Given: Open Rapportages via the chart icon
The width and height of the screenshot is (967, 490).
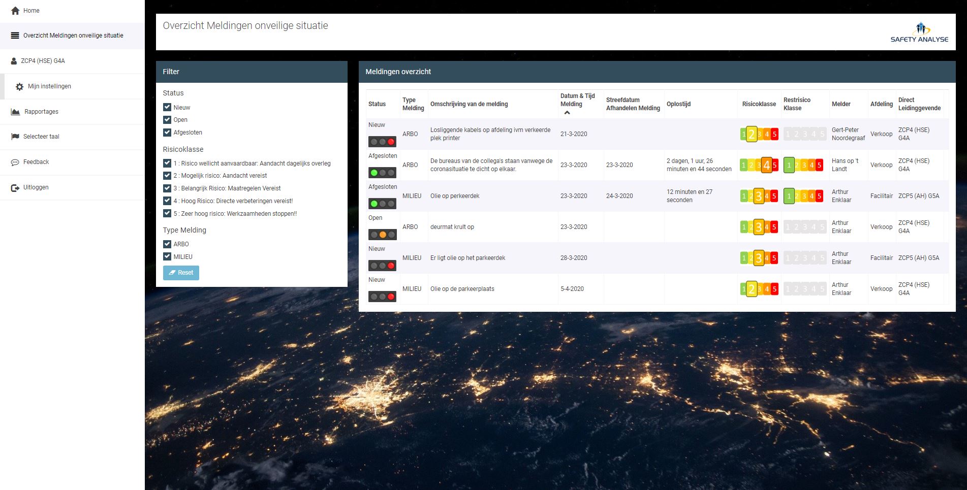Looking at the screenshot, I should pyautogui.click(x=15, y=111).
